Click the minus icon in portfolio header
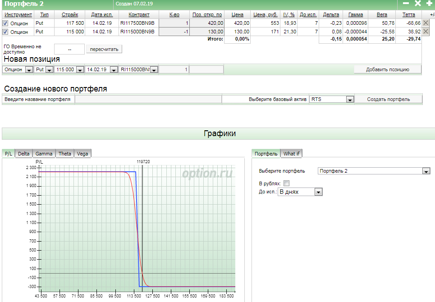 [x=406, y=4]
